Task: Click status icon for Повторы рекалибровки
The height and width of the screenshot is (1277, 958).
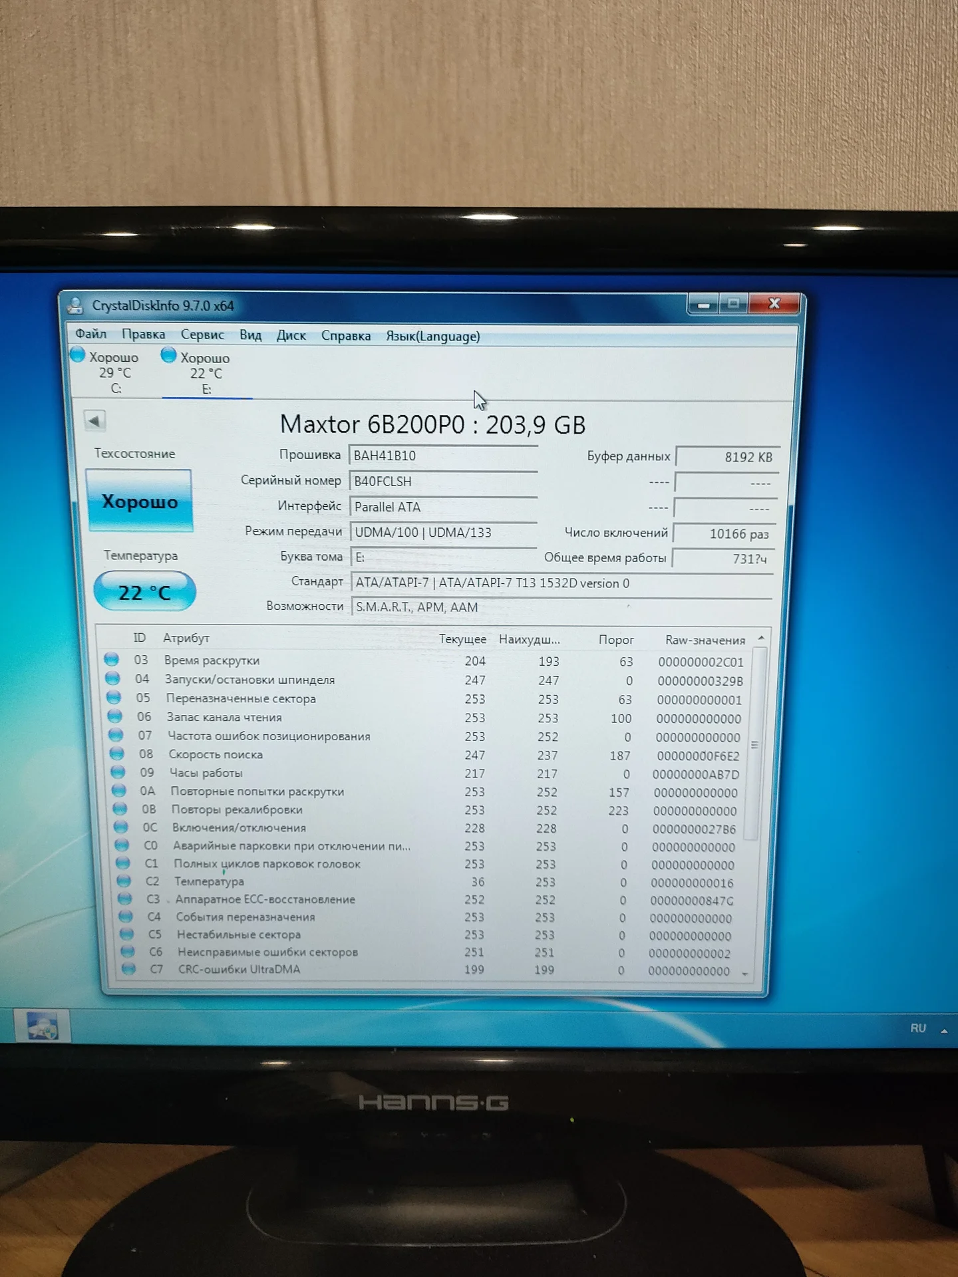Action: coord(120,809)
